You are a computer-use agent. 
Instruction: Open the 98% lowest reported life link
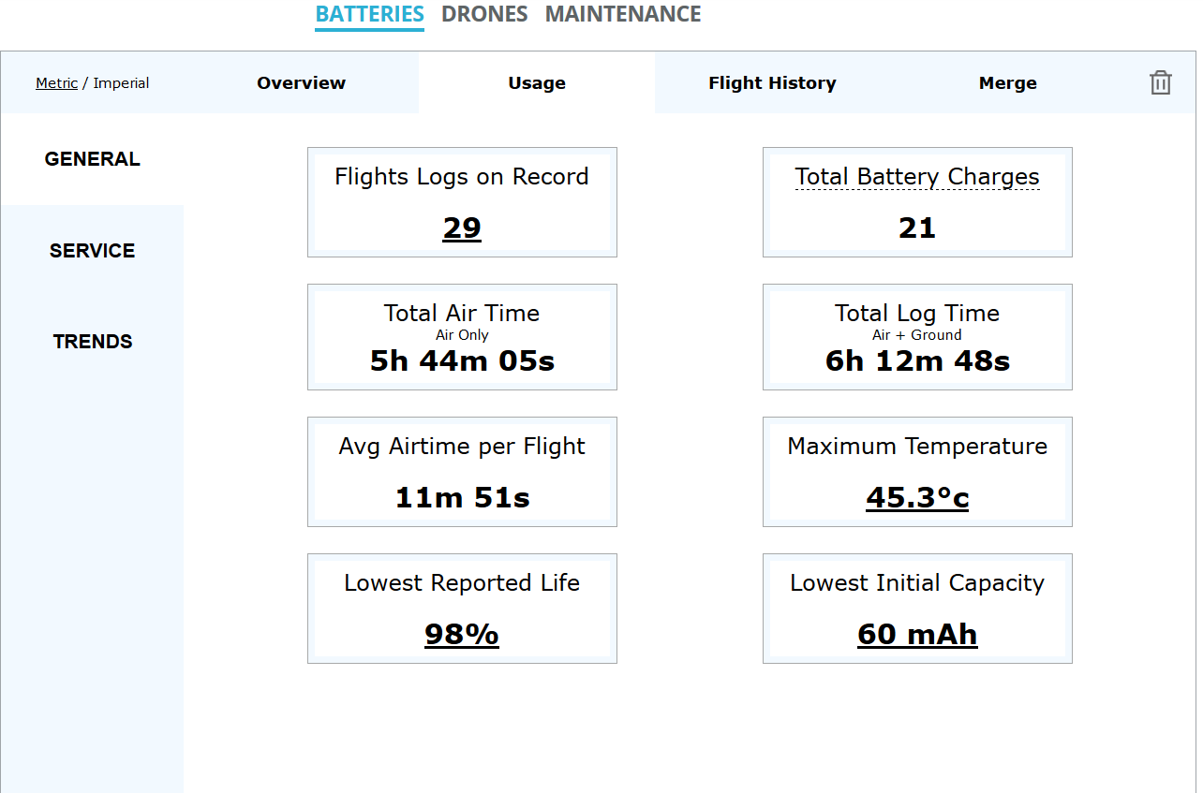click(462, 634)
